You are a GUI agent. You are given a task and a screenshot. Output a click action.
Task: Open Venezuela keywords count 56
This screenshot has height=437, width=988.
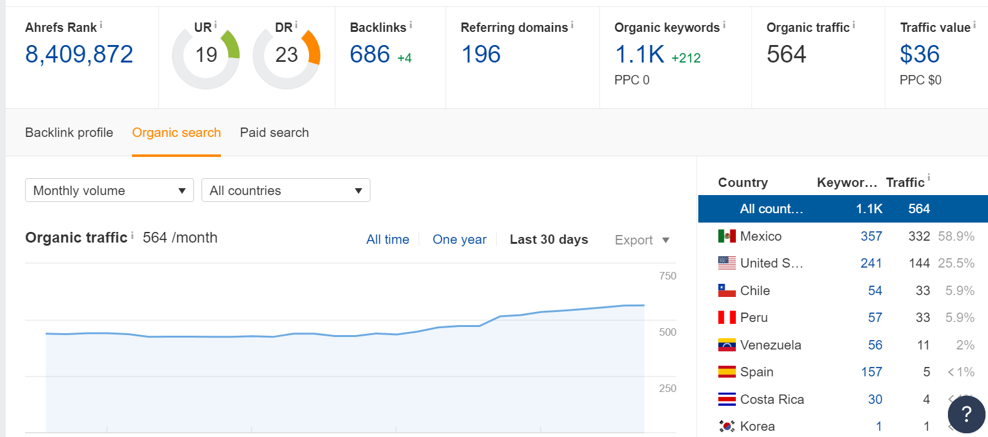(x=875, y=345)
